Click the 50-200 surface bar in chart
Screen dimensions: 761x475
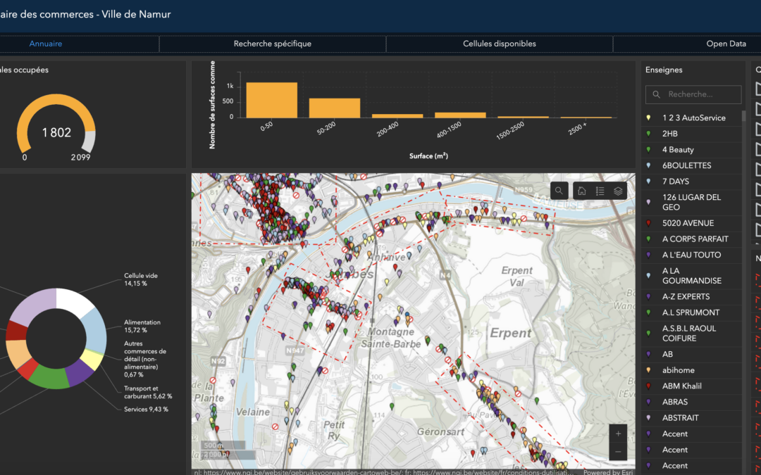click(335, 108)
